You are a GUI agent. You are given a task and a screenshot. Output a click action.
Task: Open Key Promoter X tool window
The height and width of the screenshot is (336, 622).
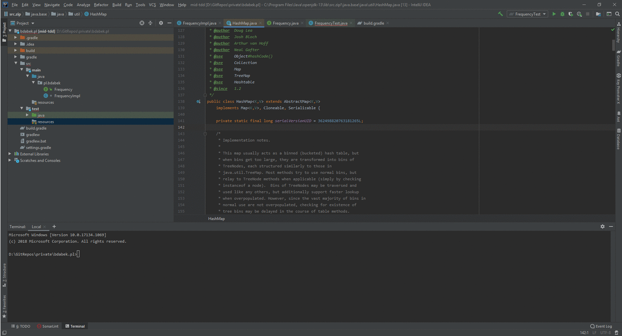(618, 89)
